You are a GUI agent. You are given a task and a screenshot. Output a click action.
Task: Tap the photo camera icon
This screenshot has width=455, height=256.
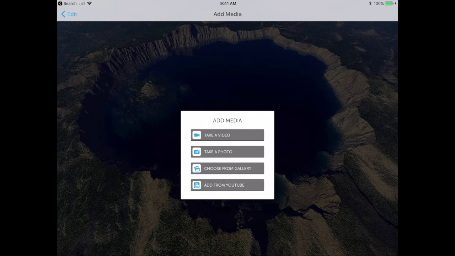pos(197,152)
